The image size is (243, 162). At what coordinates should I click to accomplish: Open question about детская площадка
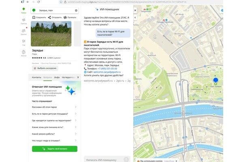click(54, 114)
